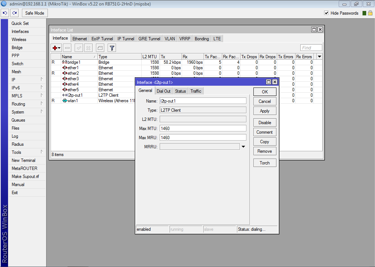Click the Copy button
Viewport: 375px width, 267px height.
(x=265, y=142)
